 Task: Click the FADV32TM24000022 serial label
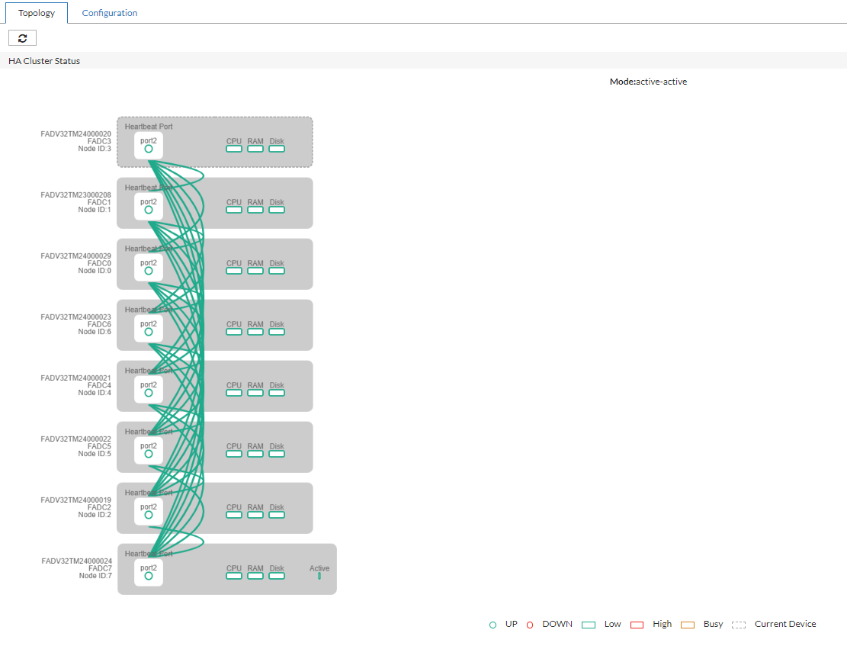point(75,439)
